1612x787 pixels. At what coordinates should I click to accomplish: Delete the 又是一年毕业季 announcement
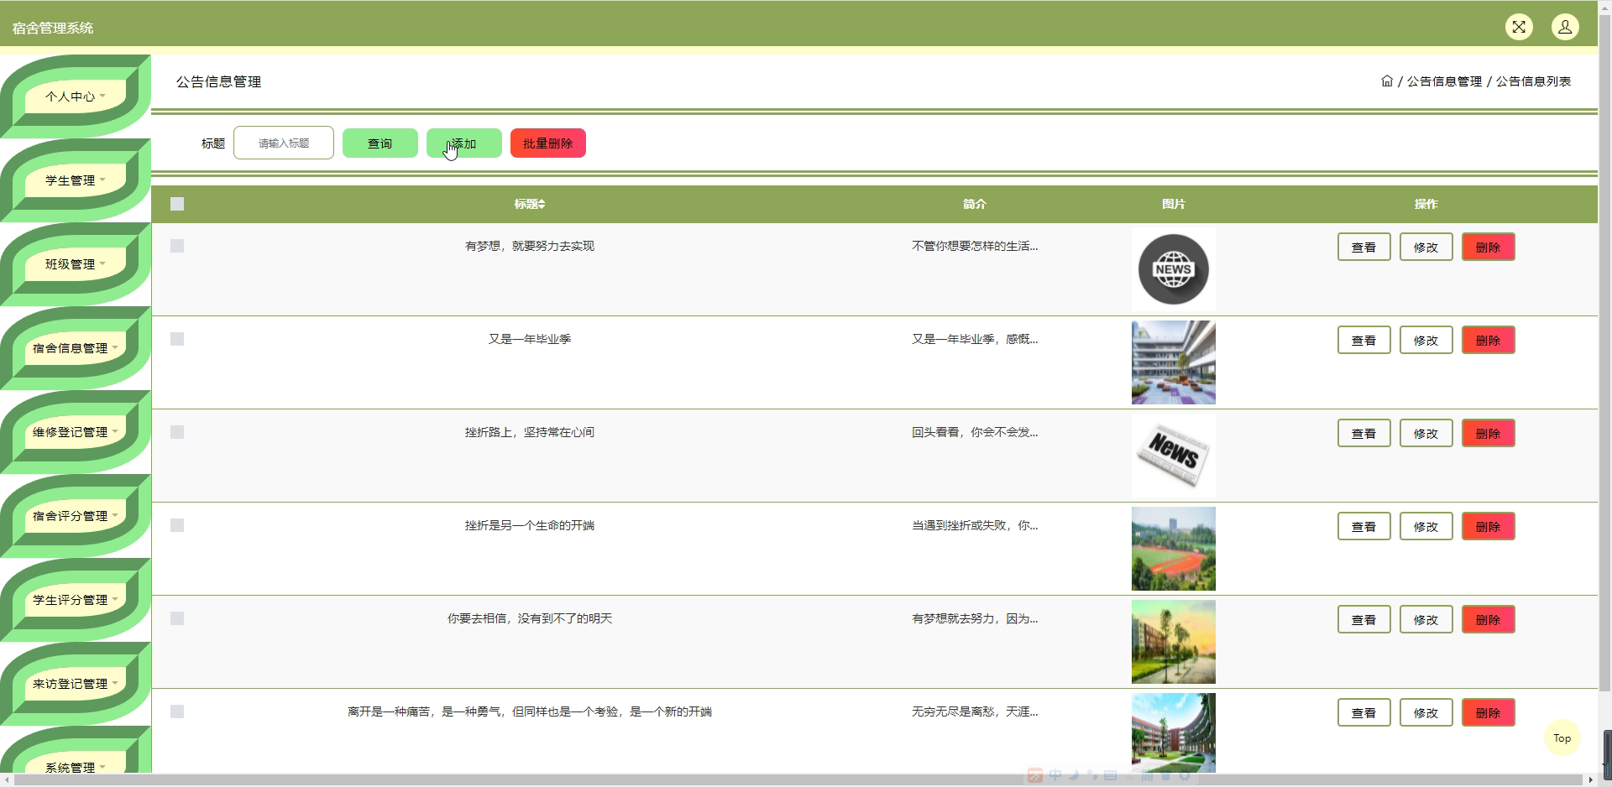pyautogui.click(x=1489, y=341)
